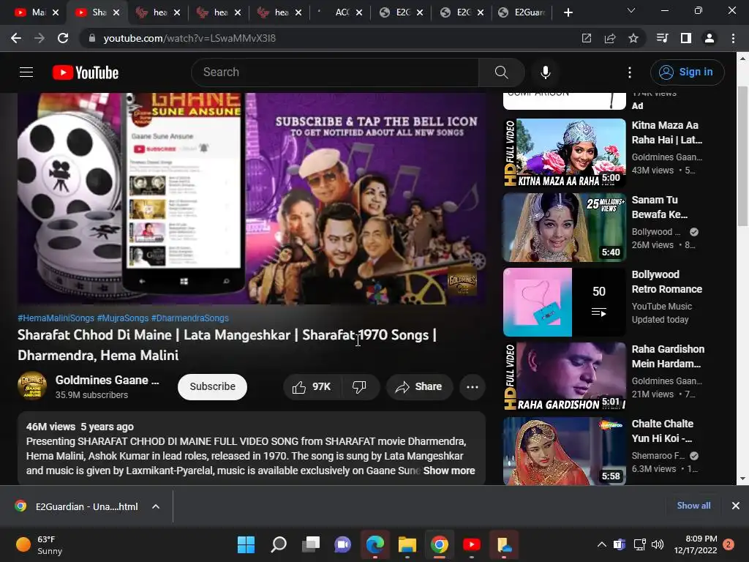Click the address bar URL
The height and width of the screenshot is (562, 749).
click(x=189, y=38)
